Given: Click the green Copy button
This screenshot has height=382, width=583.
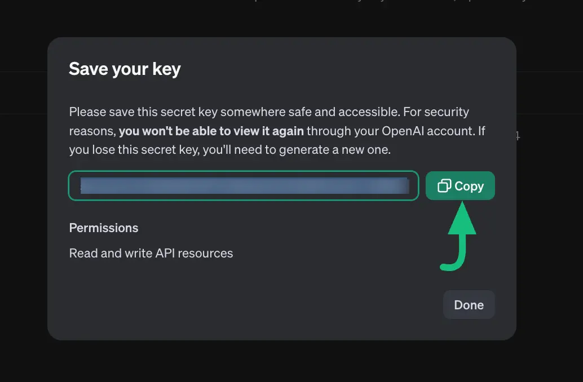Looking at the screenshot, I should 460,185.
